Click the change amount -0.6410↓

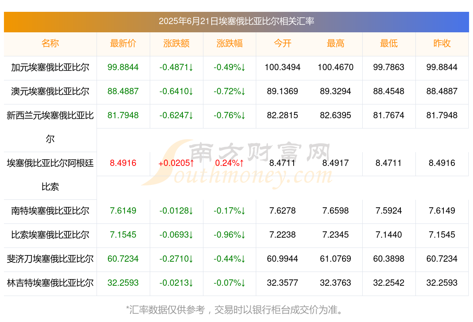click(x=176, y=91)
